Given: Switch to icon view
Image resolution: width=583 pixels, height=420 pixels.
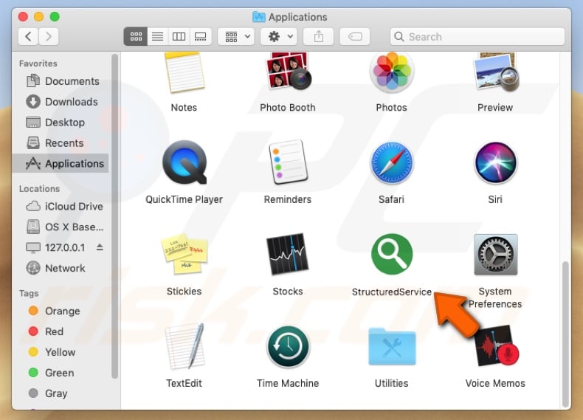Looking at the screenshot, I should [x=136, y=36].
